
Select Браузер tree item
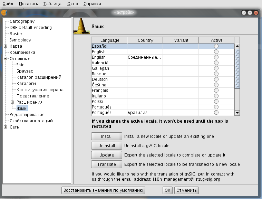click(x=25, y=71)
